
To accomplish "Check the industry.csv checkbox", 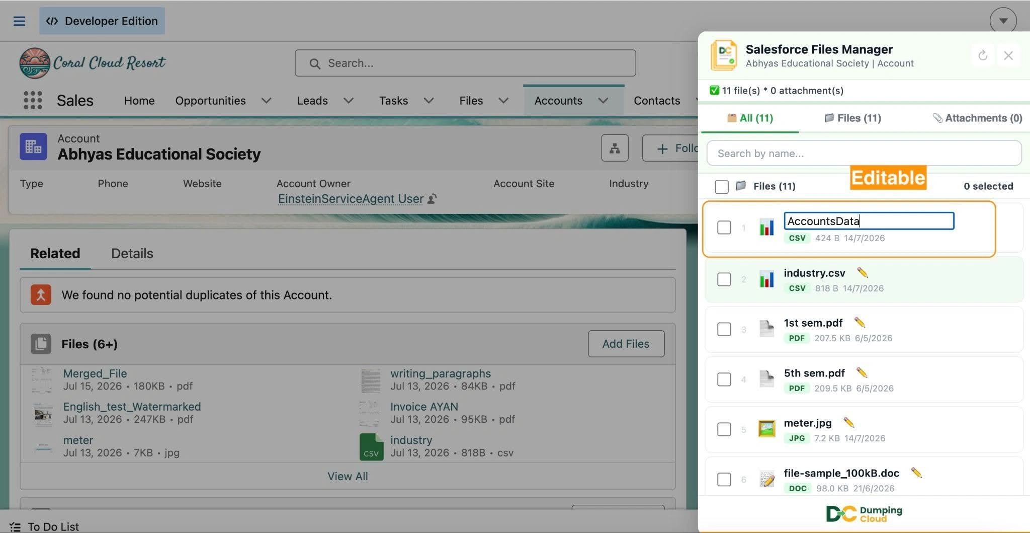I will point(724,279).
